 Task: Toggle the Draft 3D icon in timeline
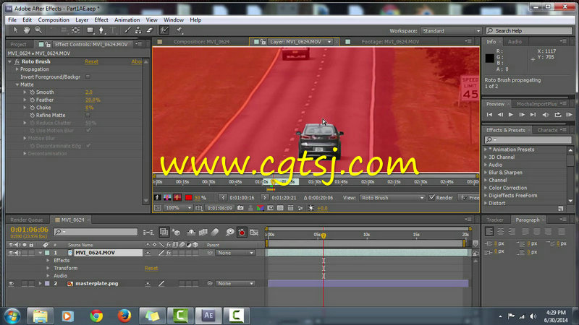point(176,232)
